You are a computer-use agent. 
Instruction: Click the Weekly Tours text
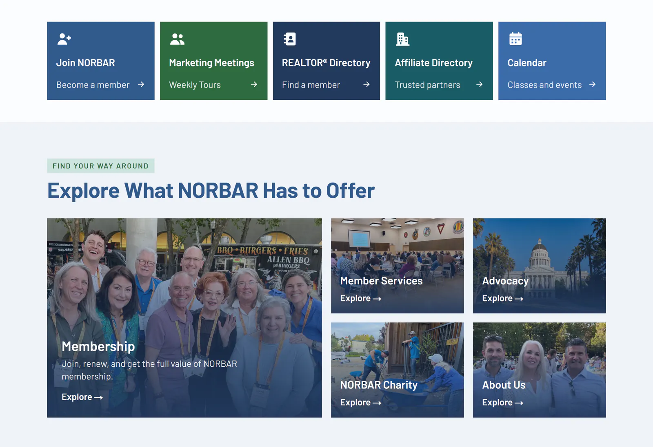coord(195,85)
